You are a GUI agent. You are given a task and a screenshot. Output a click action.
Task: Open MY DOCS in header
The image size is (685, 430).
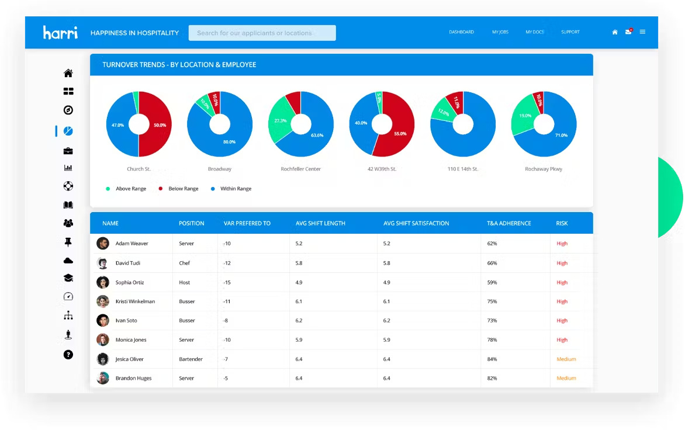click(535, 32)
